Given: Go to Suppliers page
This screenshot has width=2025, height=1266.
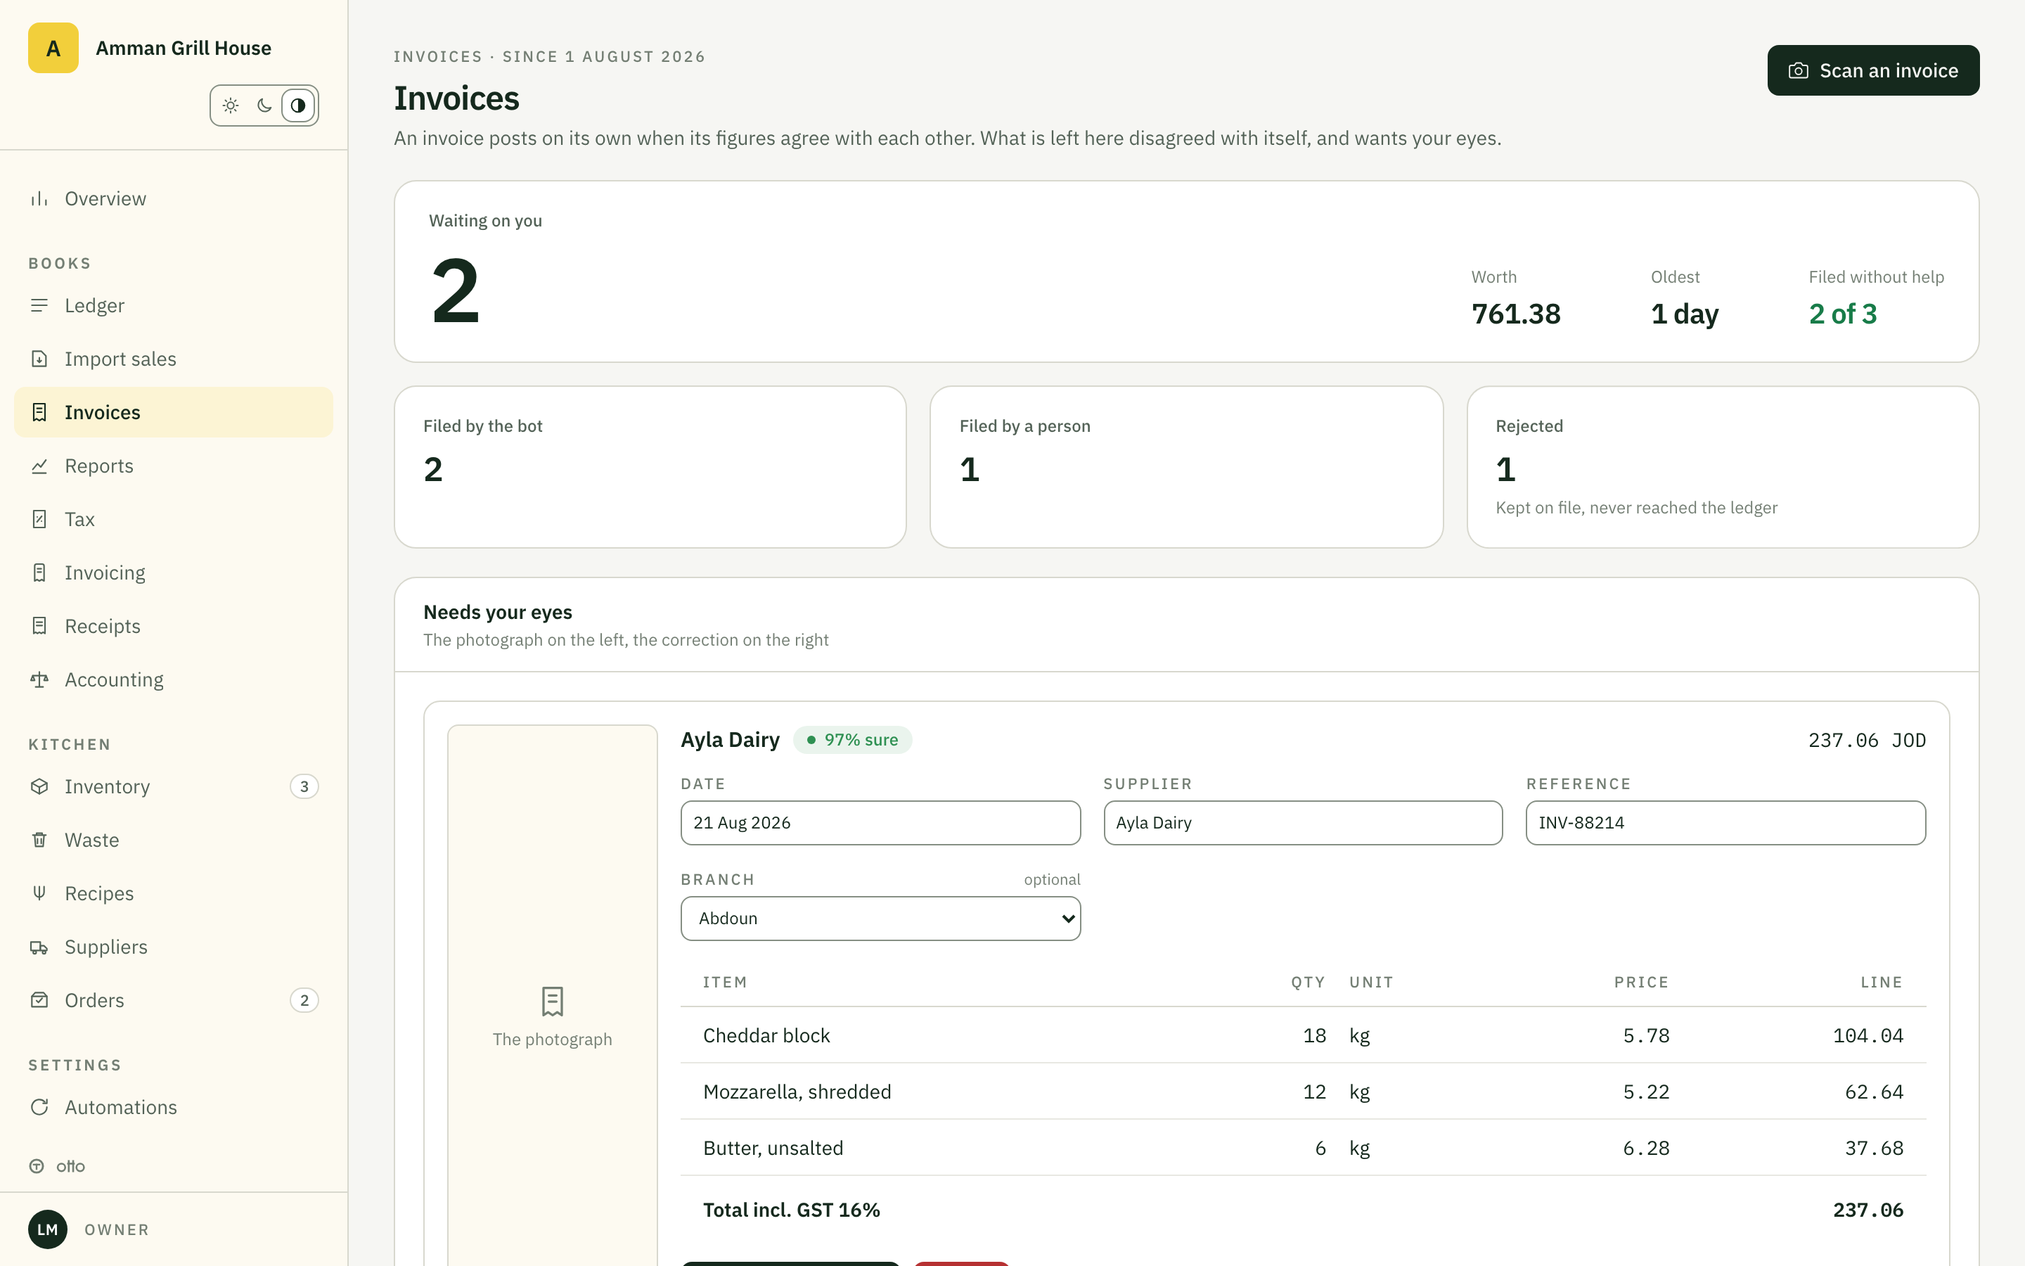Looking at the screenshot, I should (174, 947).
